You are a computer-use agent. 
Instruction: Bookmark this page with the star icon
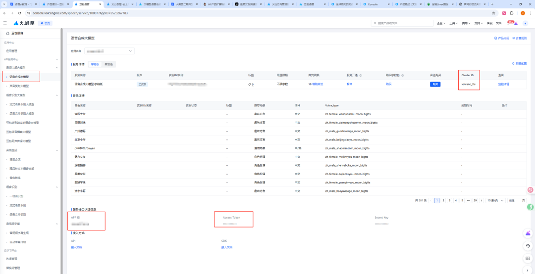click(493, 13)
